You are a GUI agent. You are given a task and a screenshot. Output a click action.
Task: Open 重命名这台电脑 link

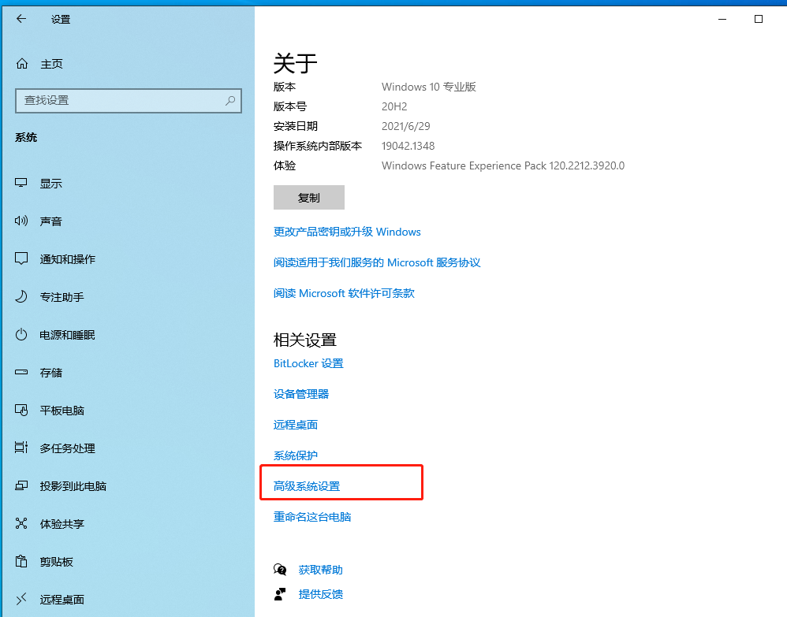point(312,517)
